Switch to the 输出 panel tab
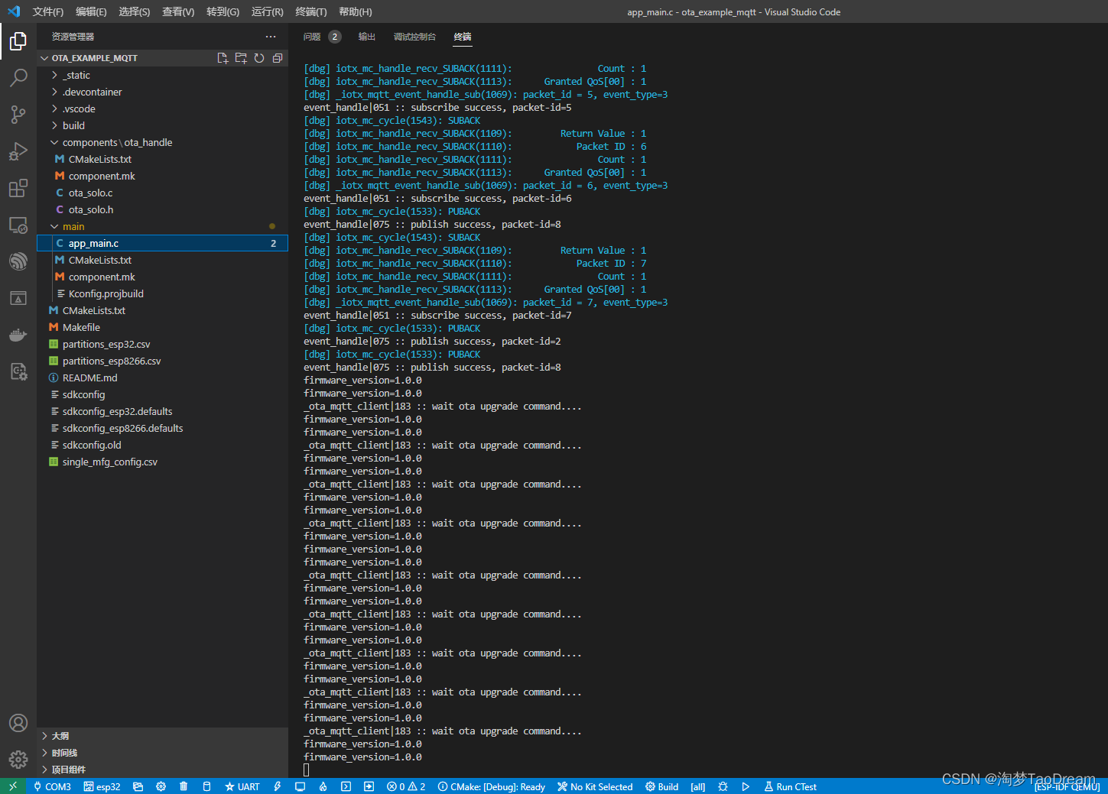The image size is (1108, 794). click(367, 37)
